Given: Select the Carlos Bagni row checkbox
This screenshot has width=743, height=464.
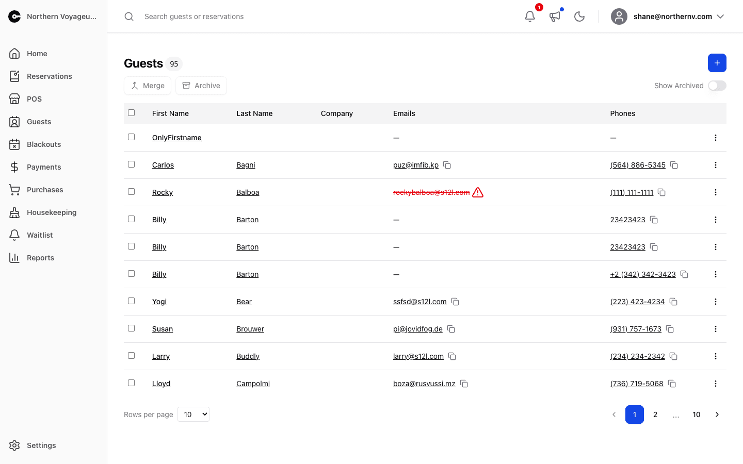Looking at the screenshot, I should coord(131,164).
